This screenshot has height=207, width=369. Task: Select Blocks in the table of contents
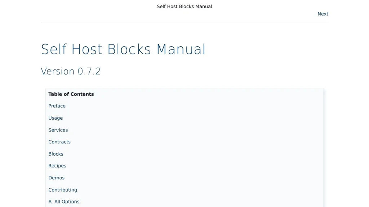pos(56,154)
